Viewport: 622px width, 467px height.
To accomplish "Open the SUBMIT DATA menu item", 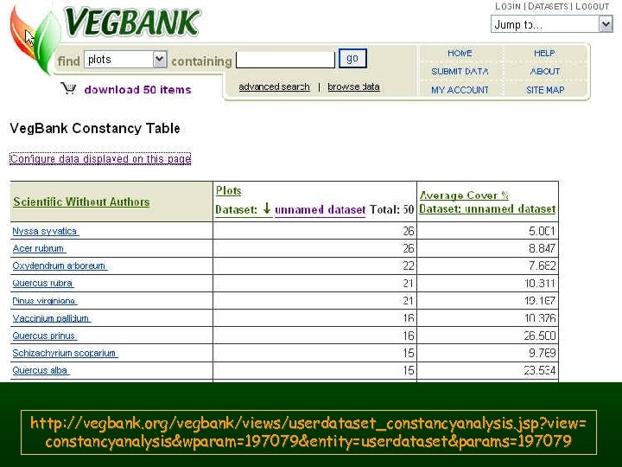I will pyautogui.click(x=460, y=72).
